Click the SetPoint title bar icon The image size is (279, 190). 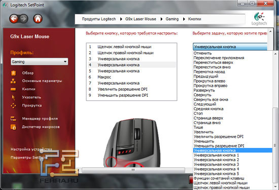(6, 5)
